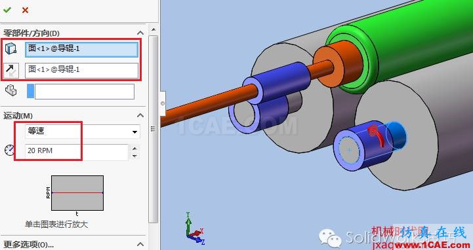Click the property panel scroll up arrow
Image resolution: width=473 pixels, height=250 pixels.
click(x=154, y=30)
